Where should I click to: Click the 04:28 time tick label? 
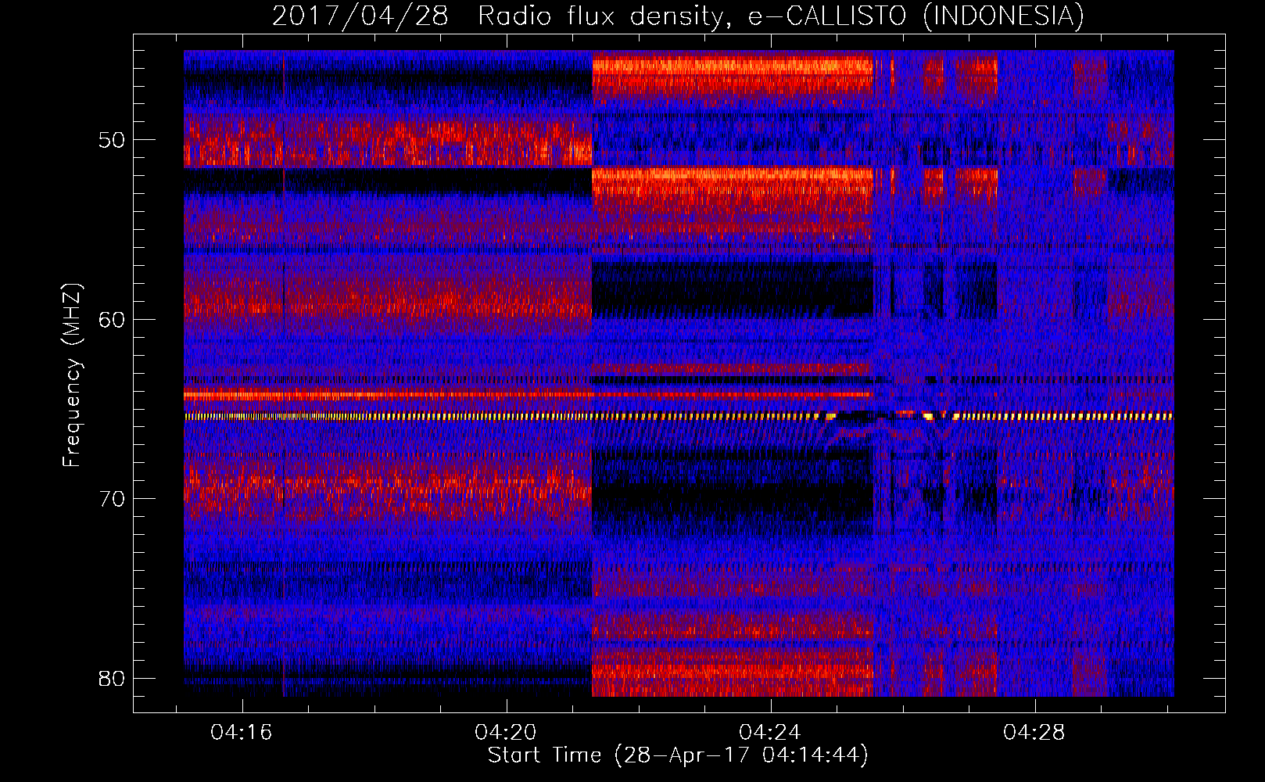[x=1034, y=733]
